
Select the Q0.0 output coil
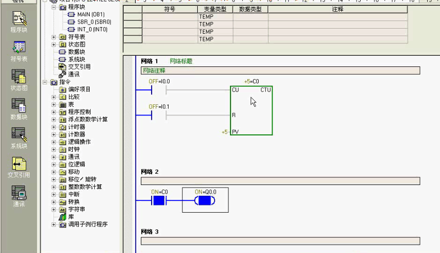point(205,201)
